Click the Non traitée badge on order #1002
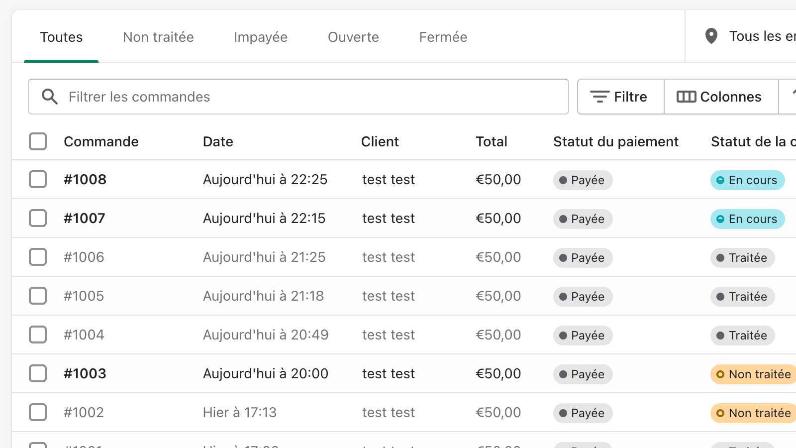The height and width of the screenshot is (448, 796). point(753,413)
